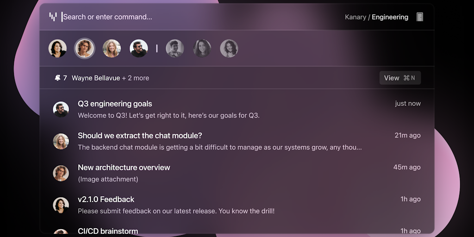Click the "just now" timestamp
The image size is (474, 237).
408,103
